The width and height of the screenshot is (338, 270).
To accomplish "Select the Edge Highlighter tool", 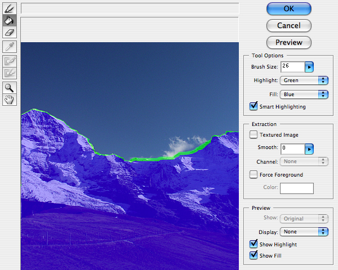I will click(10, 8).
